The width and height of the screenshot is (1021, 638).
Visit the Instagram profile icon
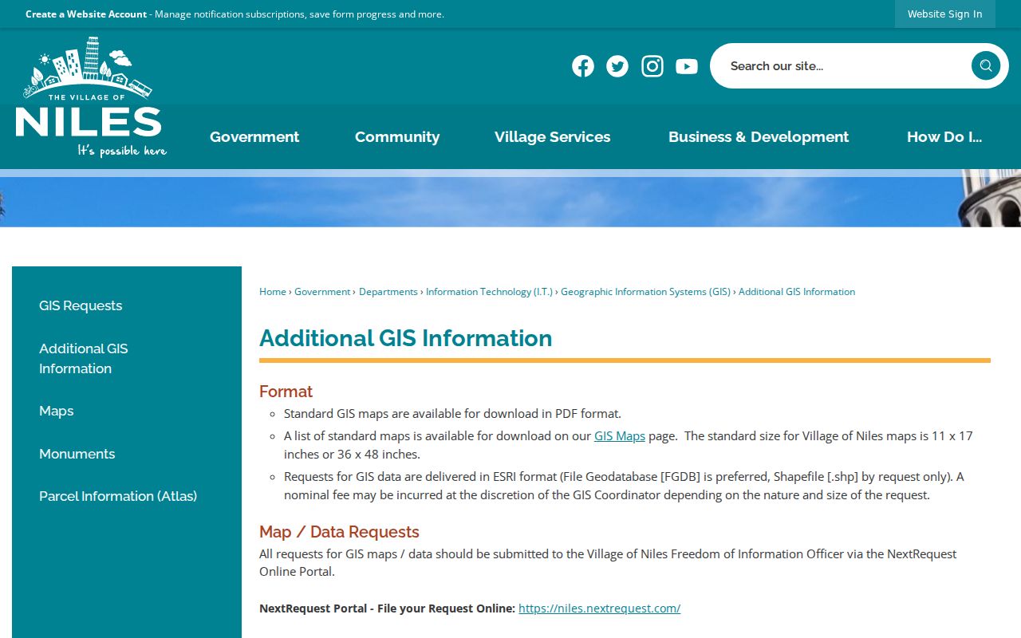(x=652, y=66)
